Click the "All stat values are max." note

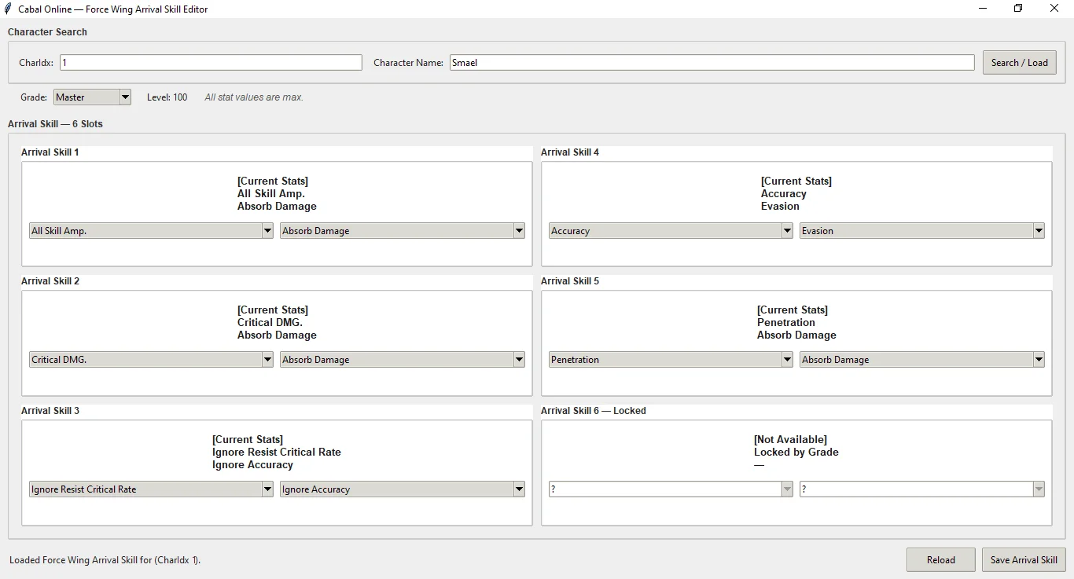coord(254,97)
